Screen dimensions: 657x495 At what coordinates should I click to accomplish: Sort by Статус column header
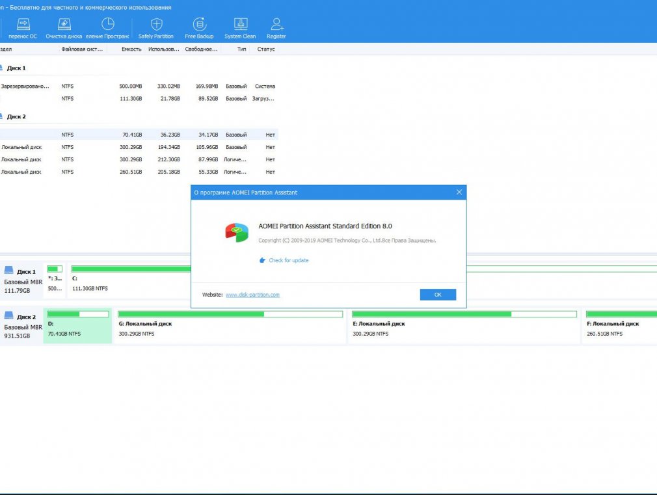(x=266, y=49)
